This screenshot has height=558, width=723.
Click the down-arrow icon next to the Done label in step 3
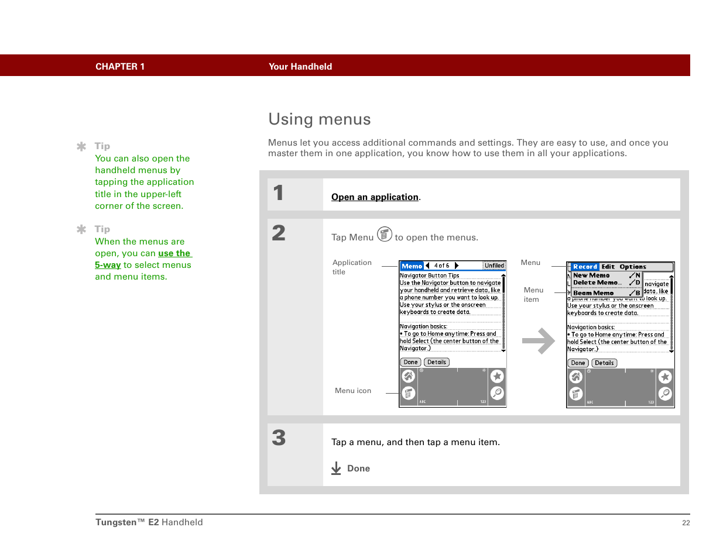click(x=336, y=469)
